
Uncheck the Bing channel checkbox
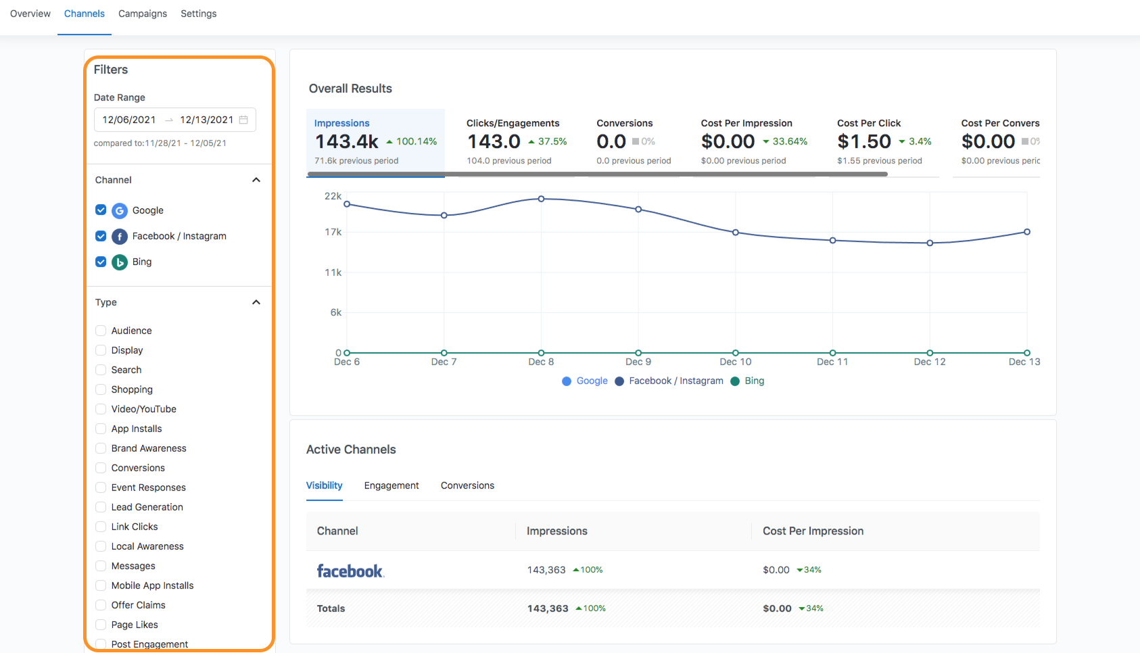101,262
